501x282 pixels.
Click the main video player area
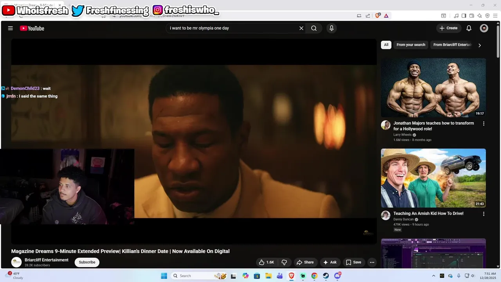pos(194,141)
